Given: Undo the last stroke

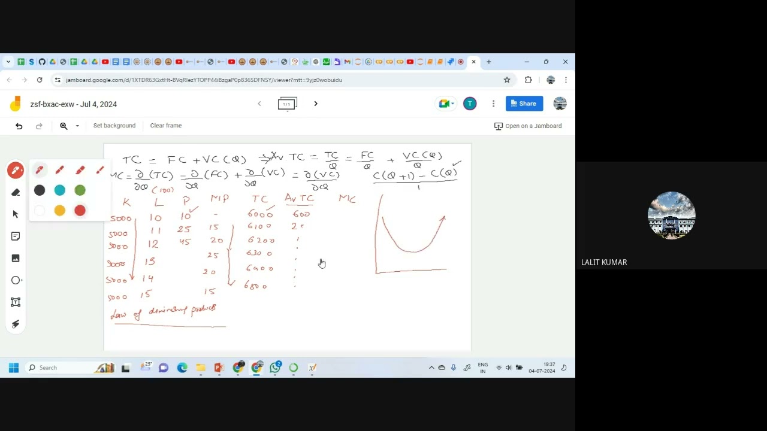Looking at the screenshot, I should (x=19, y=126).
